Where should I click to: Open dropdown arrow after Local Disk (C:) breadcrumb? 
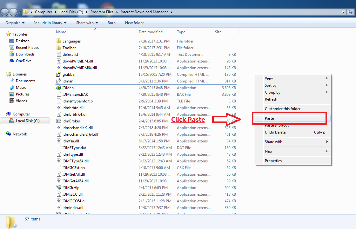(87, 12)
